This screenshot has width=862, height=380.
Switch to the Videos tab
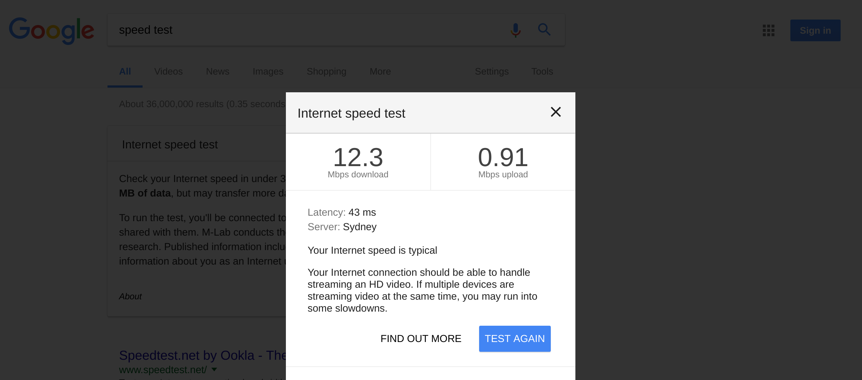click(x=168, y=72)
